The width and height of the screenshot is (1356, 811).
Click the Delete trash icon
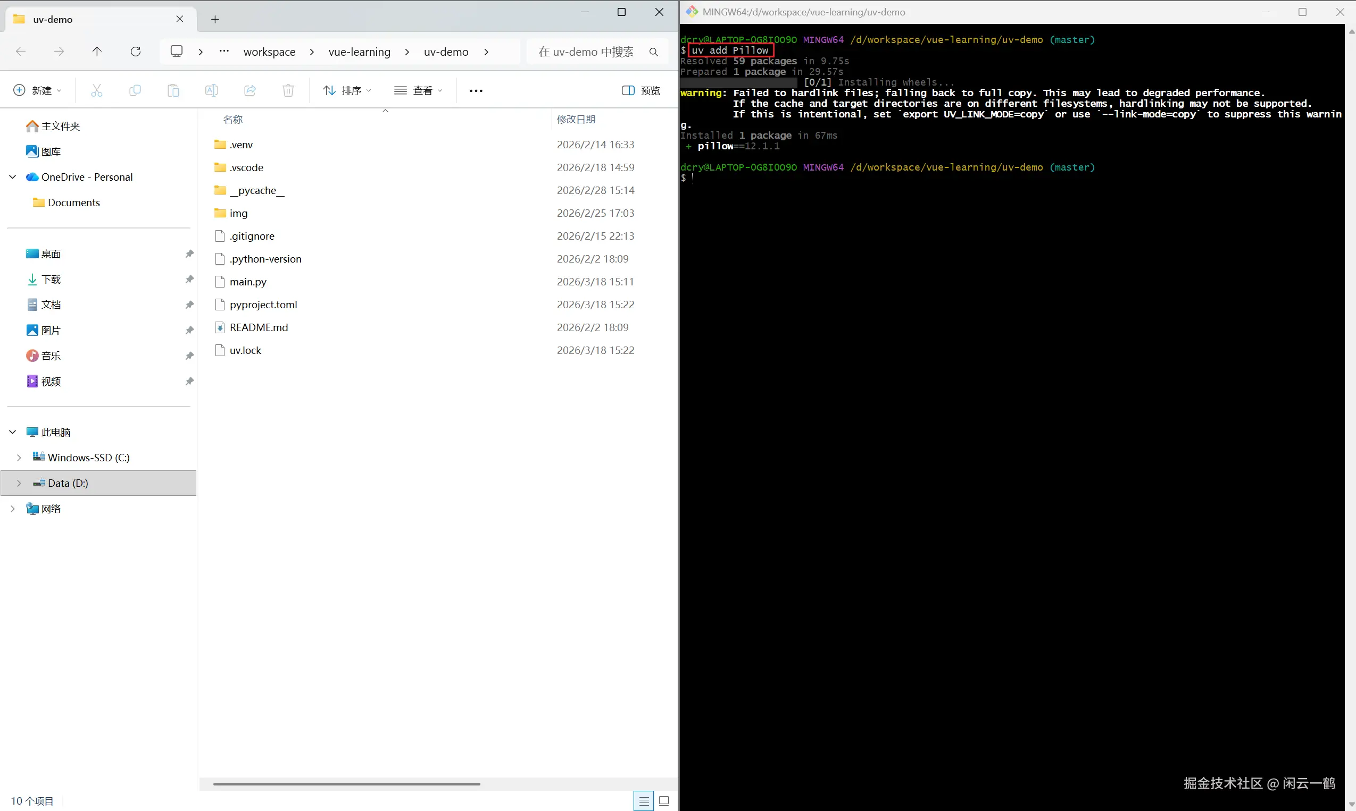pos(288,90)
